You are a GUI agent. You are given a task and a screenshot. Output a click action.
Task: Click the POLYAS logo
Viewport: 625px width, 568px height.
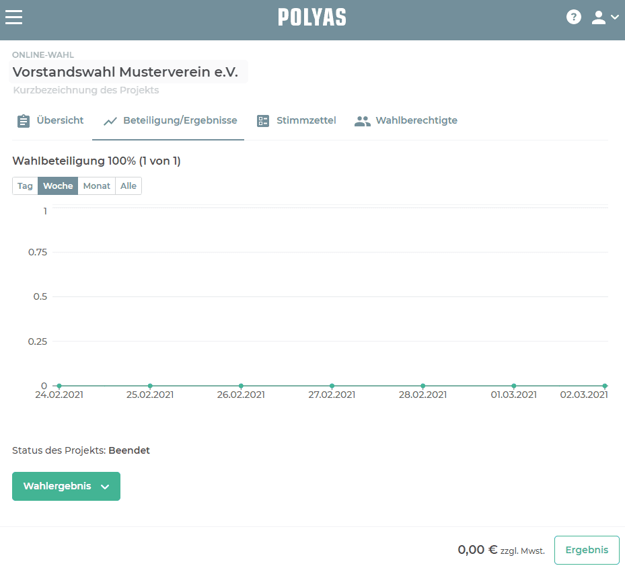312,17
